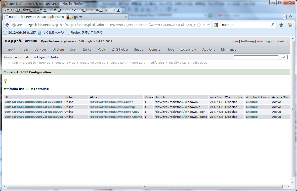The image size is (297, 191).
Task: Click the buffering link
Action: [247, 41]
